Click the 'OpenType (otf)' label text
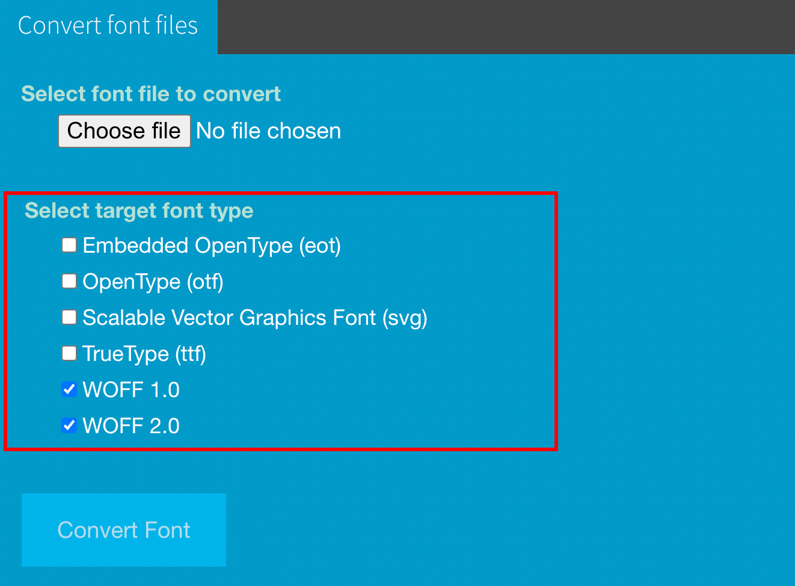 (x=153, y=282)
